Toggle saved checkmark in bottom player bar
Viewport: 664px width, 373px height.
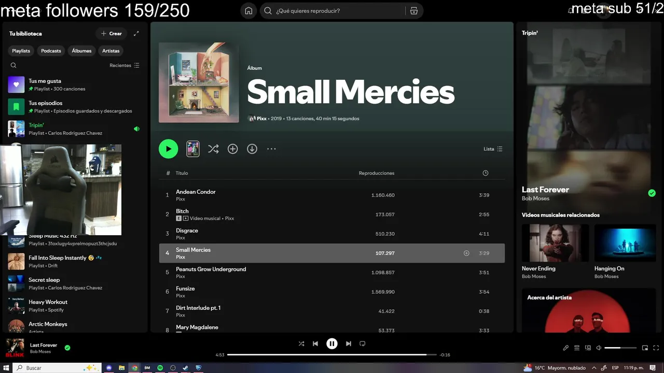click(67, 348)
